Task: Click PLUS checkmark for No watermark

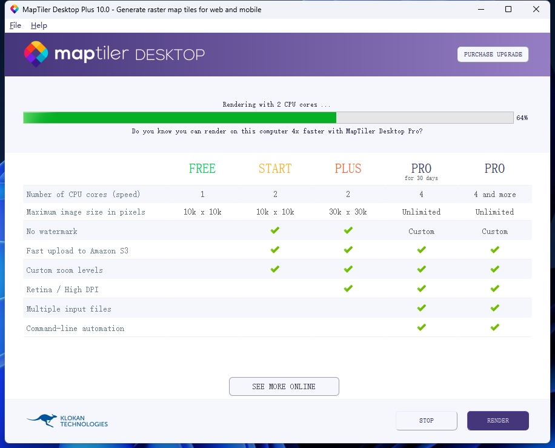Action: (x=348, y=230)
